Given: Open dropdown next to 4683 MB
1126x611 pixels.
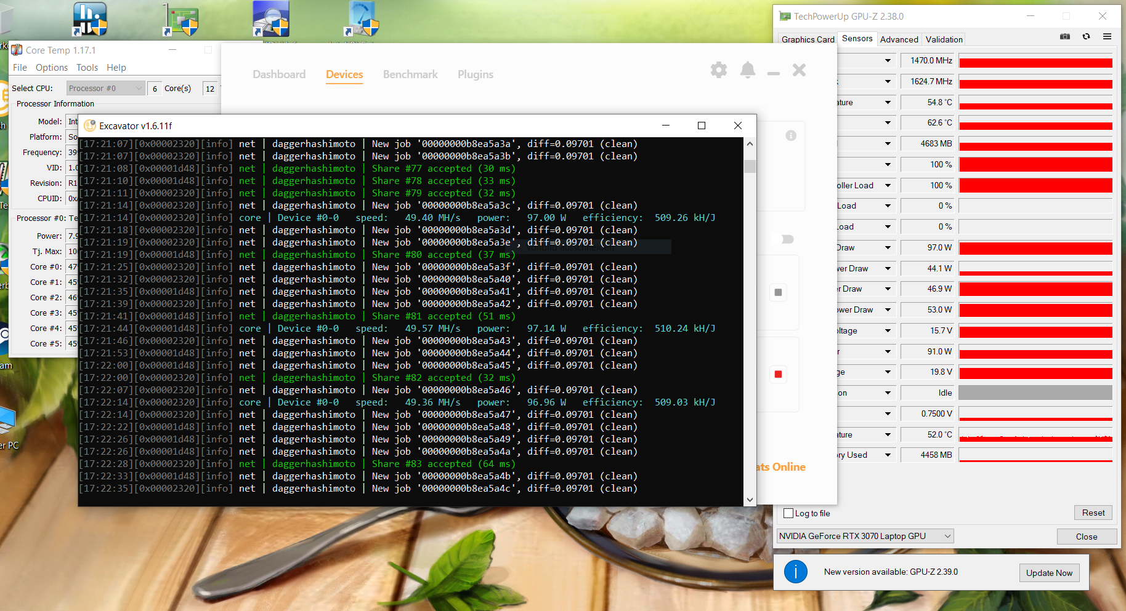Looking at the screenshot, I should click(x=888, y=143).
